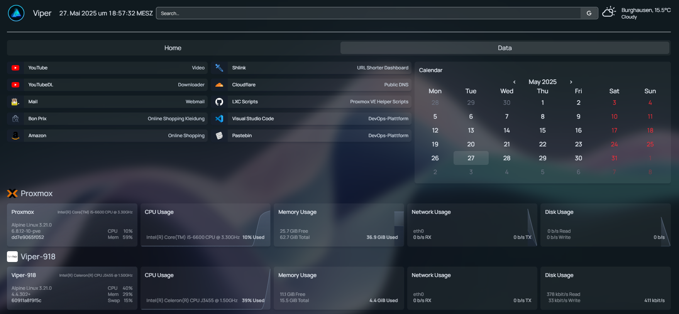Click the Search input field
This screenshot has width=679, height=314.
click(369, 13)
